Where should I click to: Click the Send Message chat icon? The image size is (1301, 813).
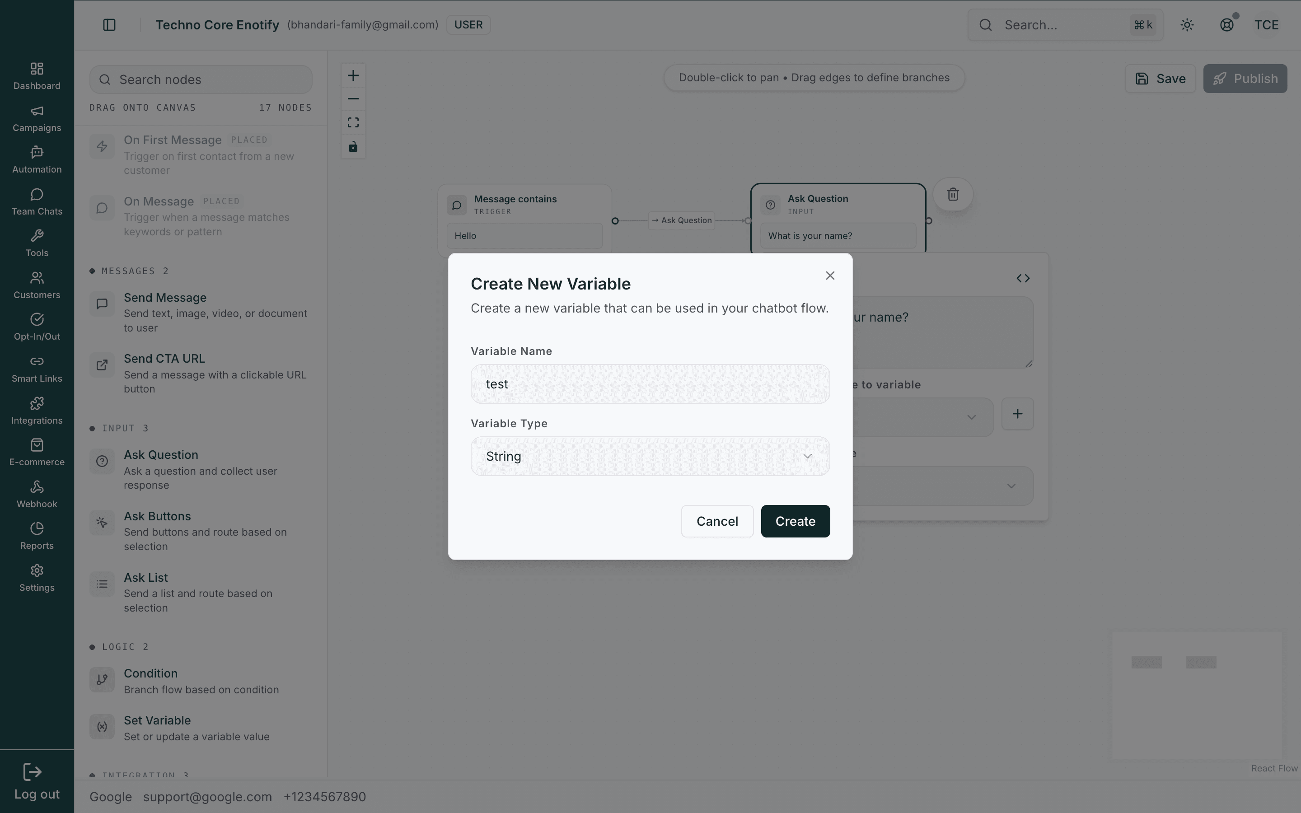(102, 304)
